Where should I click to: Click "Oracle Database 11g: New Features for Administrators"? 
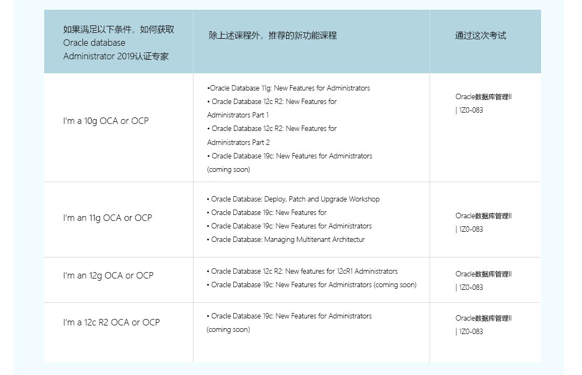point(289,88)
